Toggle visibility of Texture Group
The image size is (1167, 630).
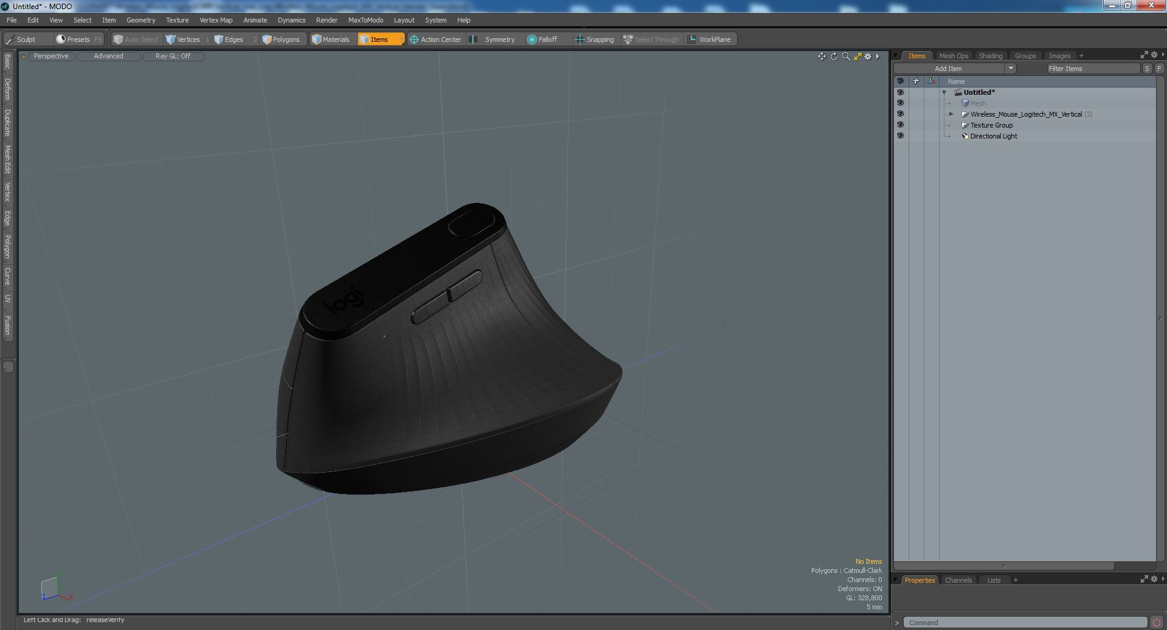[900, 125]
